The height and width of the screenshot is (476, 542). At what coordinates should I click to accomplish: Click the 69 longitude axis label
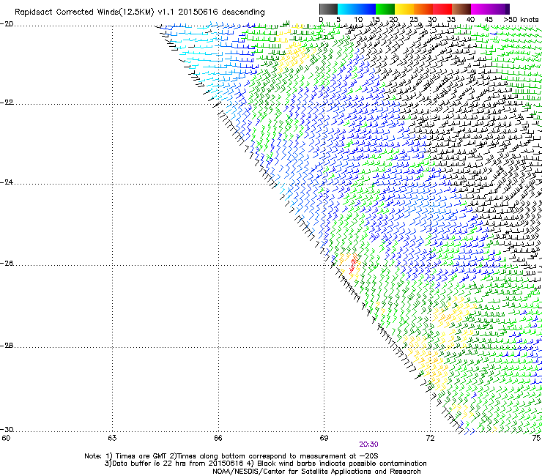coord(324,438)
